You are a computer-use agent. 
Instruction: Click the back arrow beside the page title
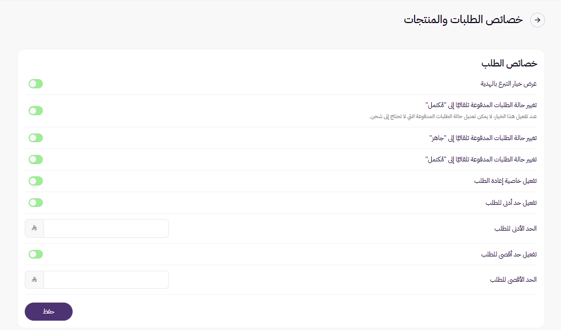537,20
